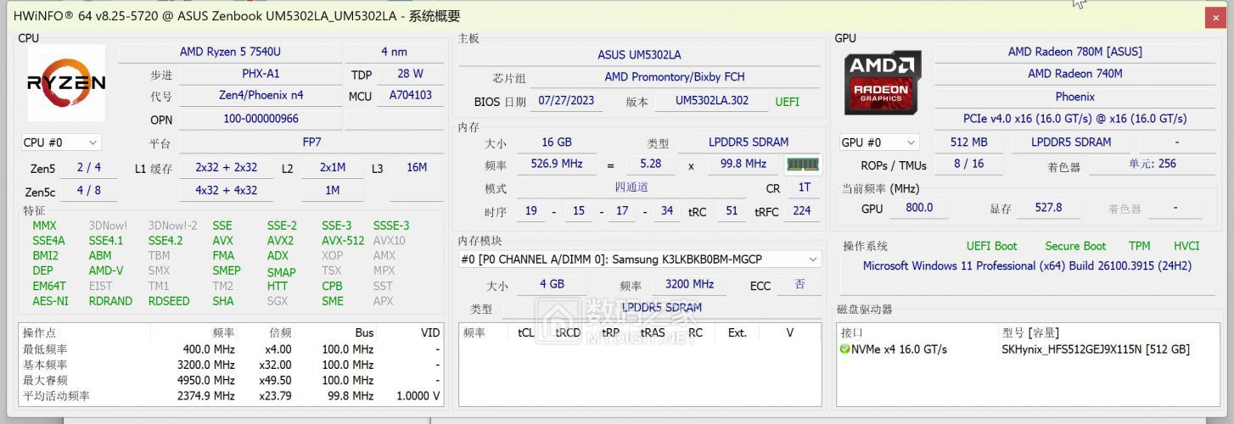Viewport: 1234px width, 424px height.
Task: Click the 16 GB memory size value
Action: coord(556,142)
